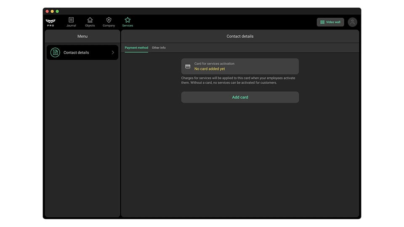404x227 pixels.
Task: Expand the Contact details chevron arrow
Action: click(113, 53)
